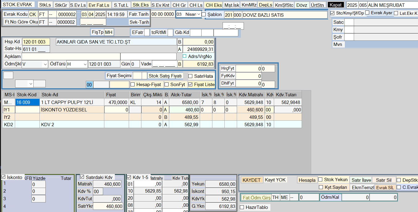
Task: Enable the Evrak Ayar checkbox
Action: click(367, 13)
